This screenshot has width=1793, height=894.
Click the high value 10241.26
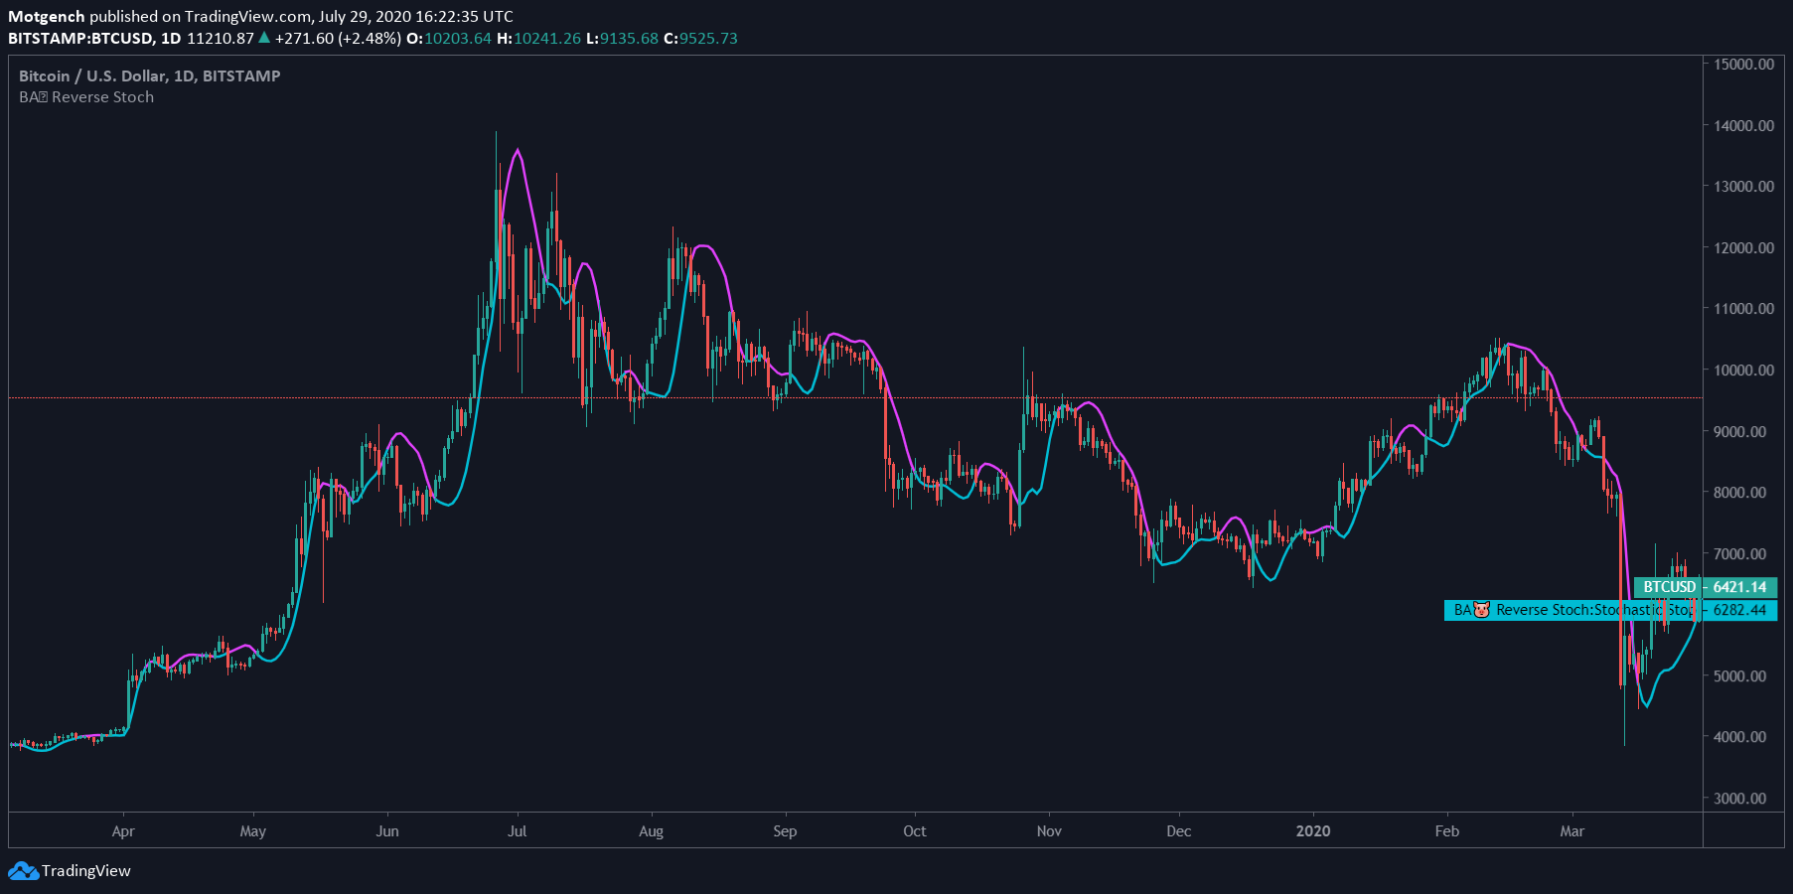point(546,39)
